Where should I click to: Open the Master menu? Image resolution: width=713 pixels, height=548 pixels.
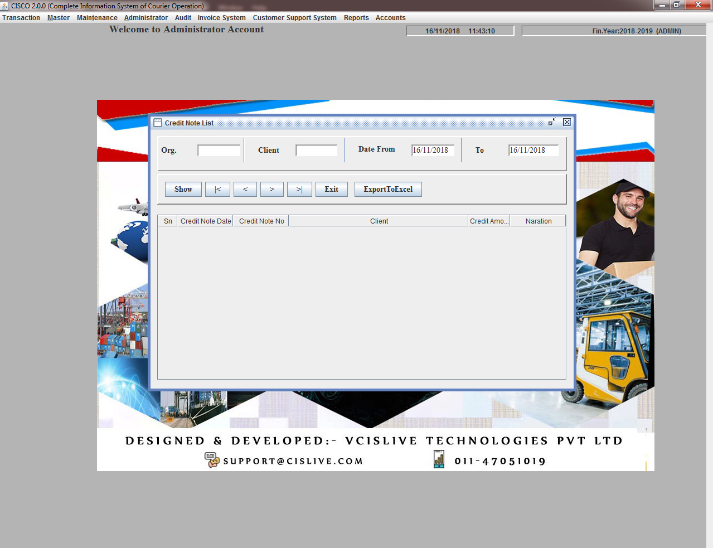59,18
